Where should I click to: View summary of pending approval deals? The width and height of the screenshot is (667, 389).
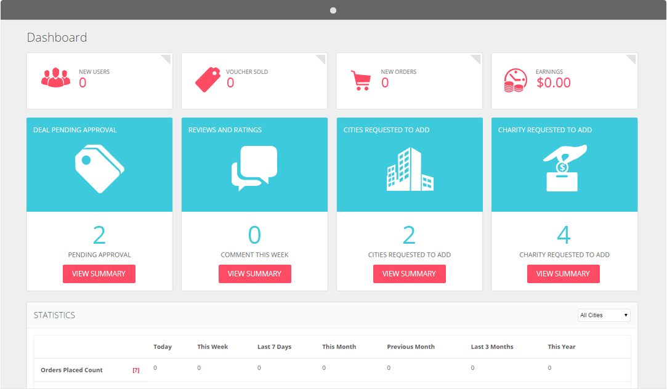point(99,274)
